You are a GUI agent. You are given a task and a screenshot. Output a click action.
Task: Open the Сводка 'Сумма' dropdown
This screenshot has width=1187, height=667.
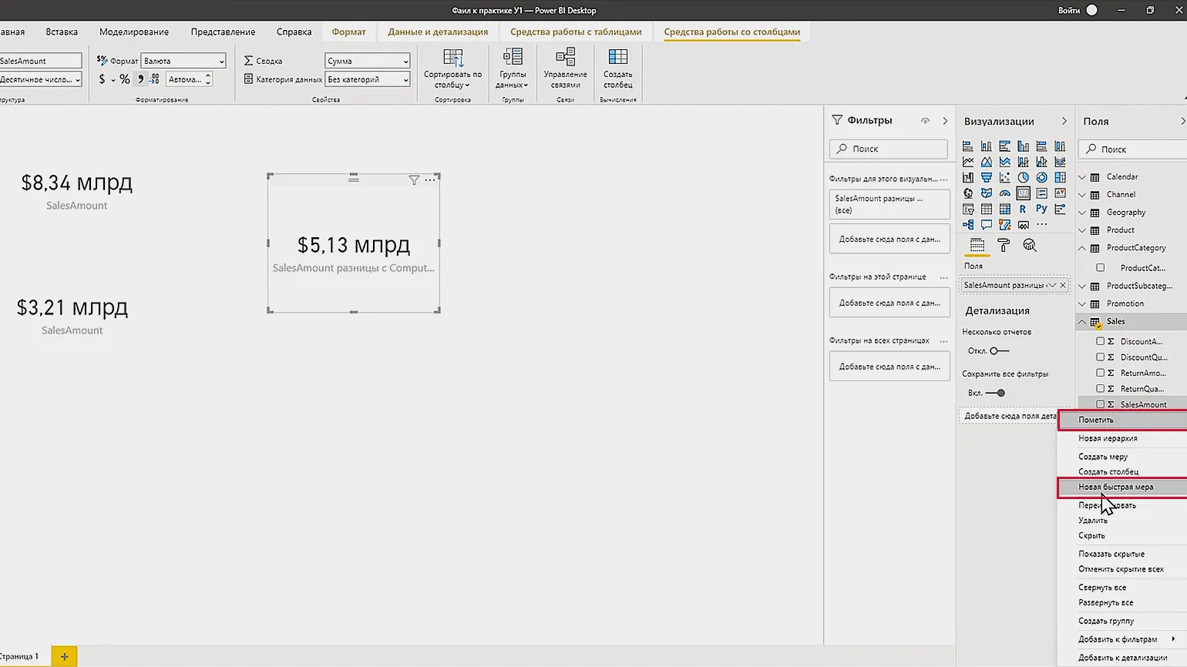367,61
